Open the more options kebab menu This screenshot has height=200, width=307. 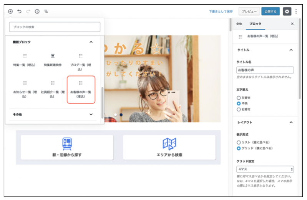click(296, 11)
